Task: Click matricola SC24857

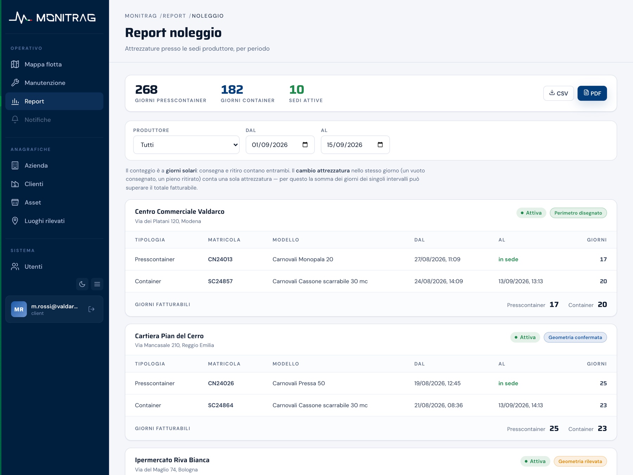Action: point(220,281)
